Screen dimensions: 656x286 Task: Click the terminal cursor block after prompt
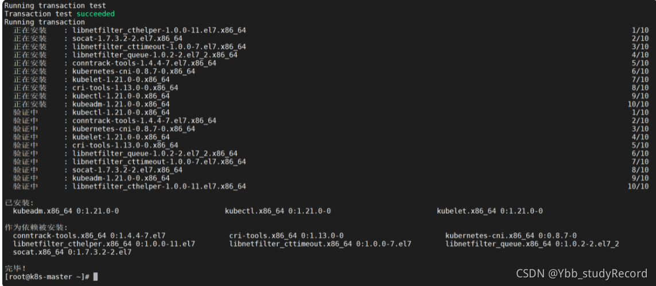95,276
